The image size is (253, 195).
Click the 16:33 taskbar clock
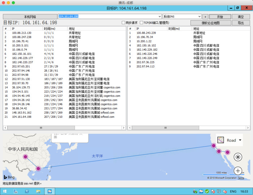point(244,191)
